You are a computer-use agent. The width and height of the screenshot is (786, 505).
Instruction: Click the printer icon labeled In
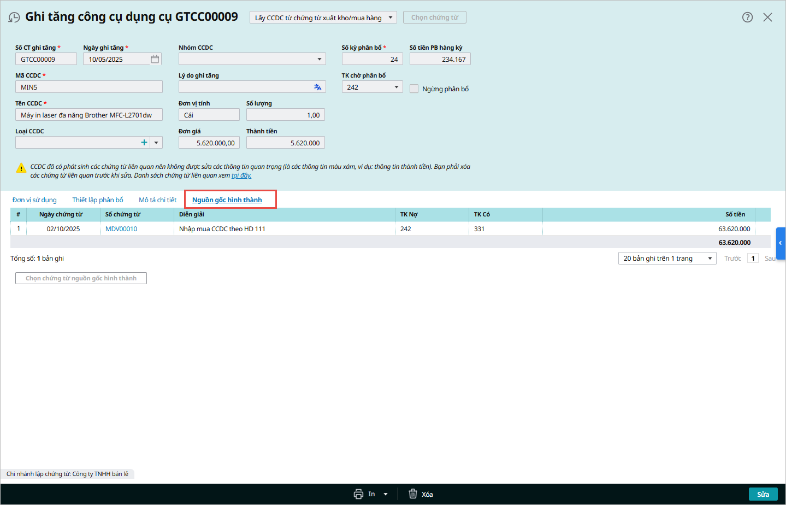[359, 494]
